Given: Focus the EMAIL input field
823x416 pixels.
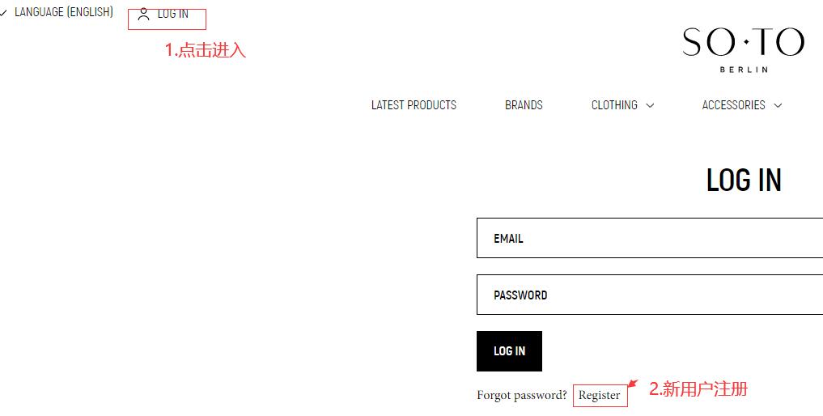Looking at the screenshot, I should pyautogui.click(x=650, y=238).
